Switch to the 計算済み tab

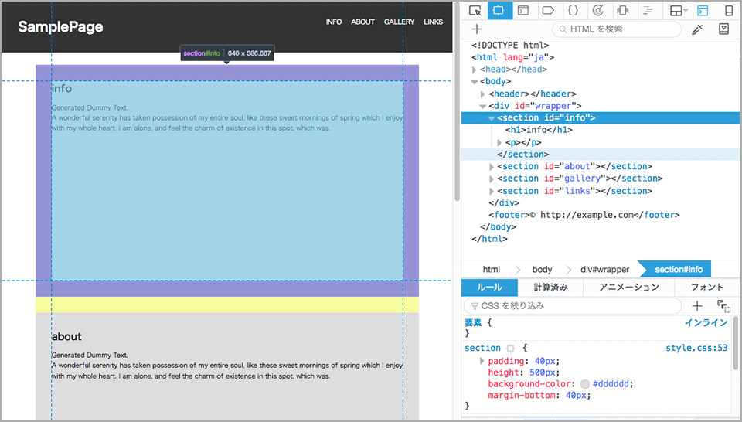pos(550,287)
